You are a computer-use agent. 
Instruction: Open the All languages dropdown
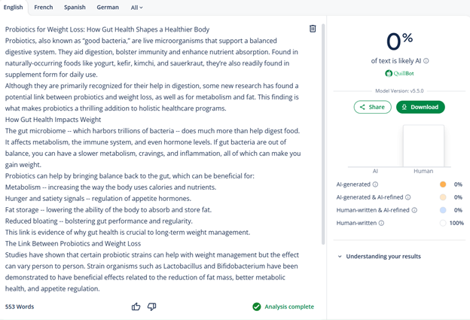136,8
